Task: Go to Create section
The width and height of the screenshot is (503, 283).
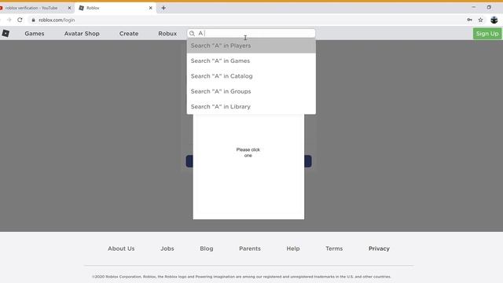Action: pos(129,33)
